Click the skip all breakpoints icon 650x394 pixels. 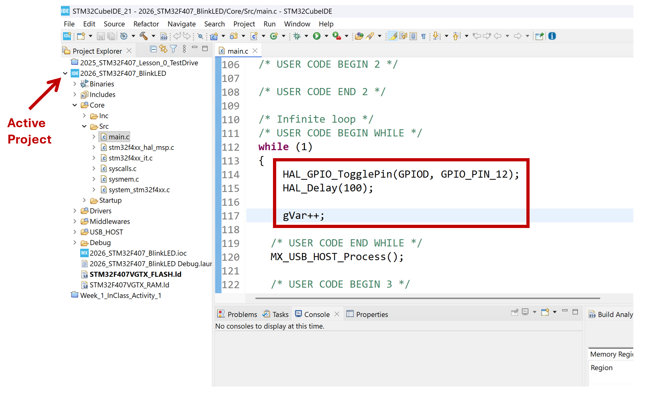pyautogui.click(x=200, y=36)
